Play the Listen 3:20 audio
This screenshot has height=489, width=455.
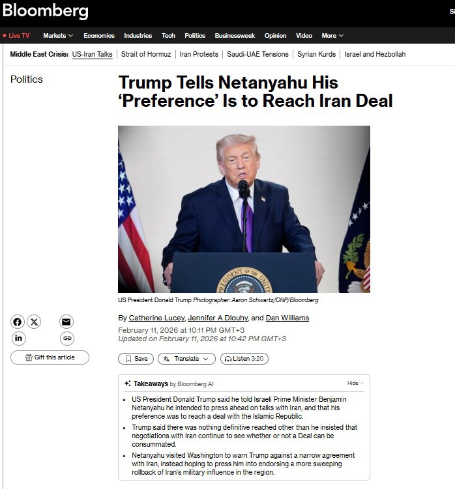pyautogui.click(x=244, y=359)
